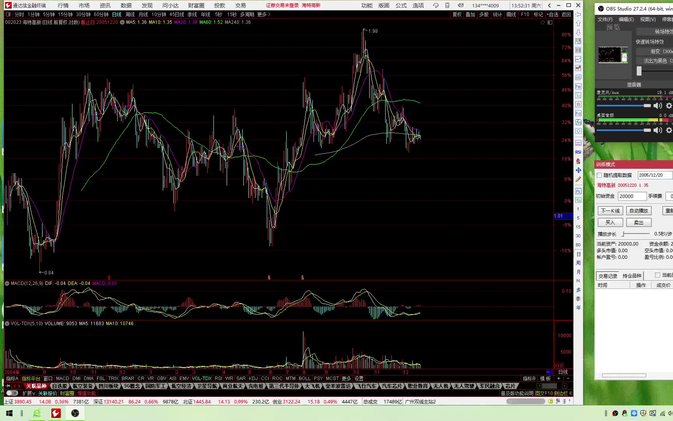673x421 pixels.
Task: Toggle the switch next to 扩展
Action: [x=12, y=393]
